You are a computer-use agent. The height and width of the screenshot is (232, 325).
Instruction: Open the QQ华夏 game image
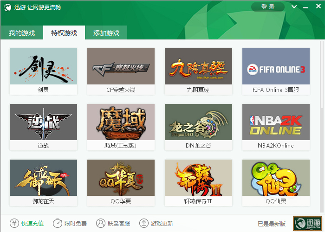121,178
